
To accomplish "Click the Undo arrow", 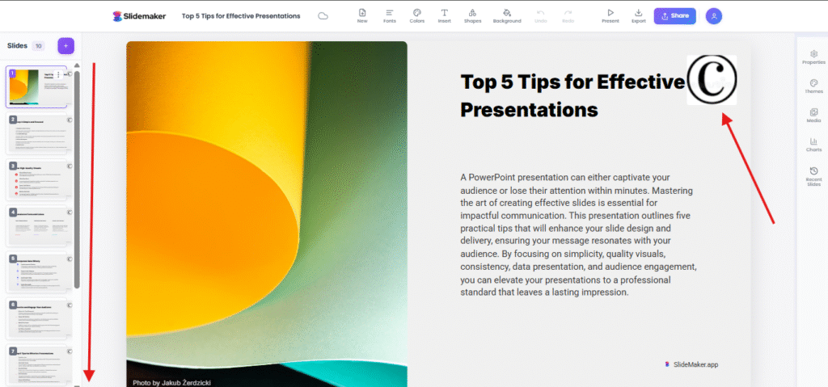I will point(541,13).
